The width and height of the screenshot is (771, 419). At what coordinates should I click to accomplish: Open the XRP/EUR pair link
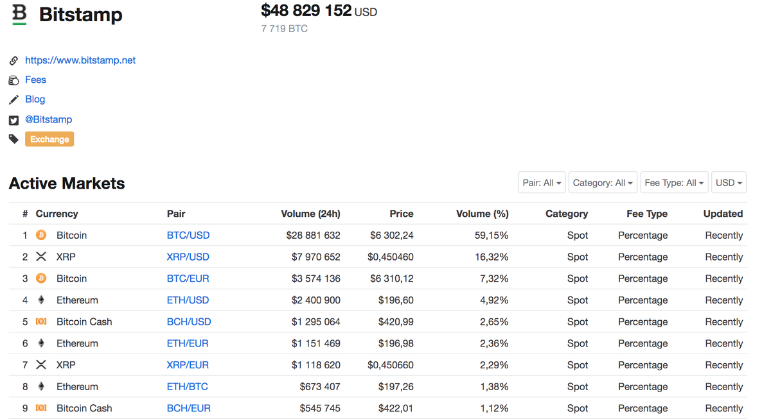(188, 365)
